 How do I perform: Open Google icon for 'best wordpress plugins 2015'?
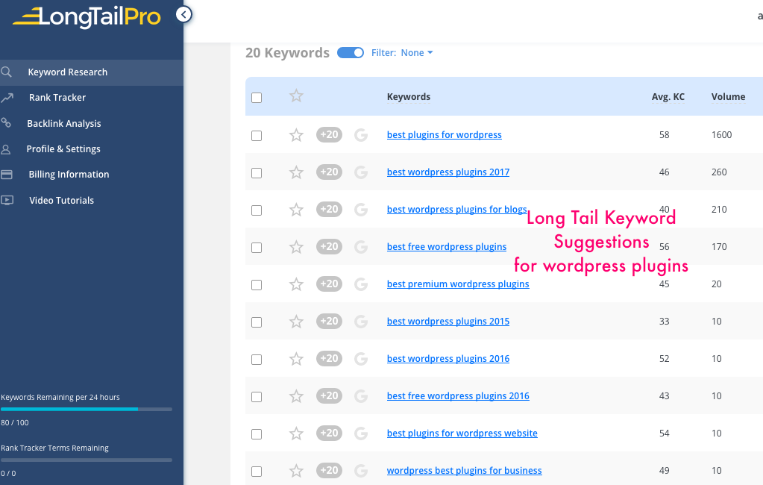point(361,322)
